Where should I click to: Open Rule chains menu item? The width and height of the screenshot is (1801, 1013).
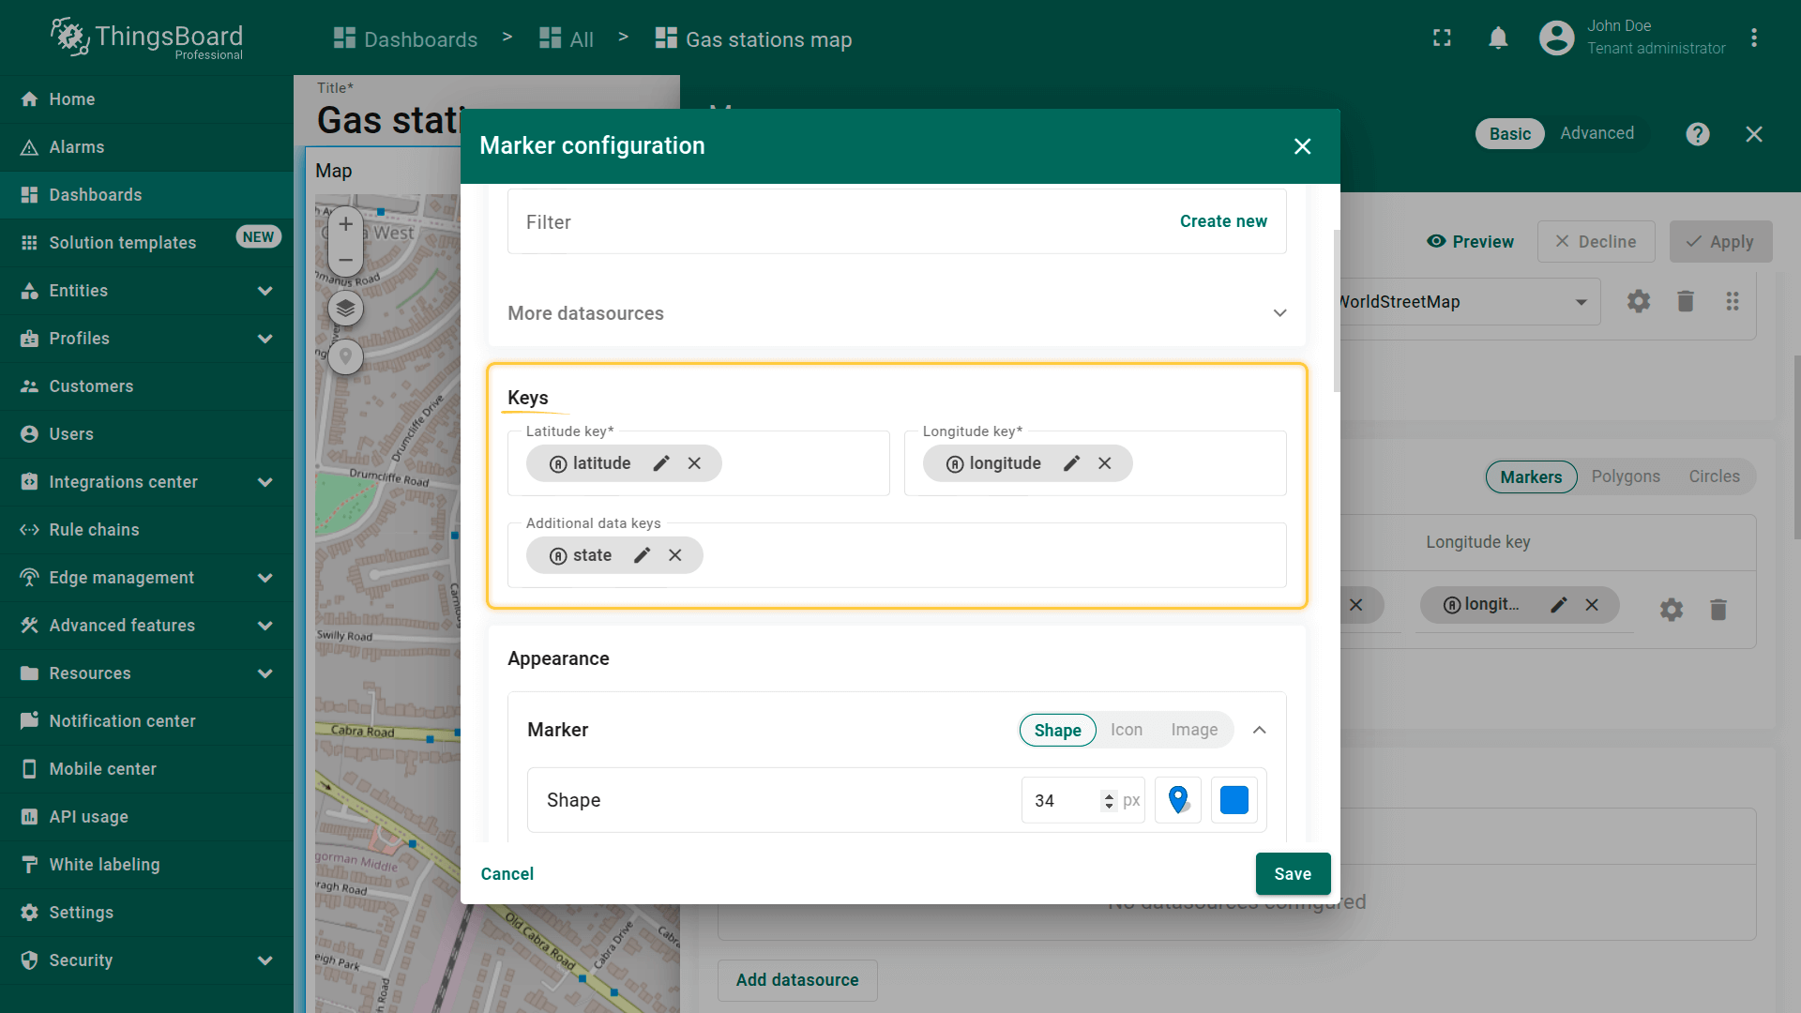pyautogui.click(x=94, y=530)
